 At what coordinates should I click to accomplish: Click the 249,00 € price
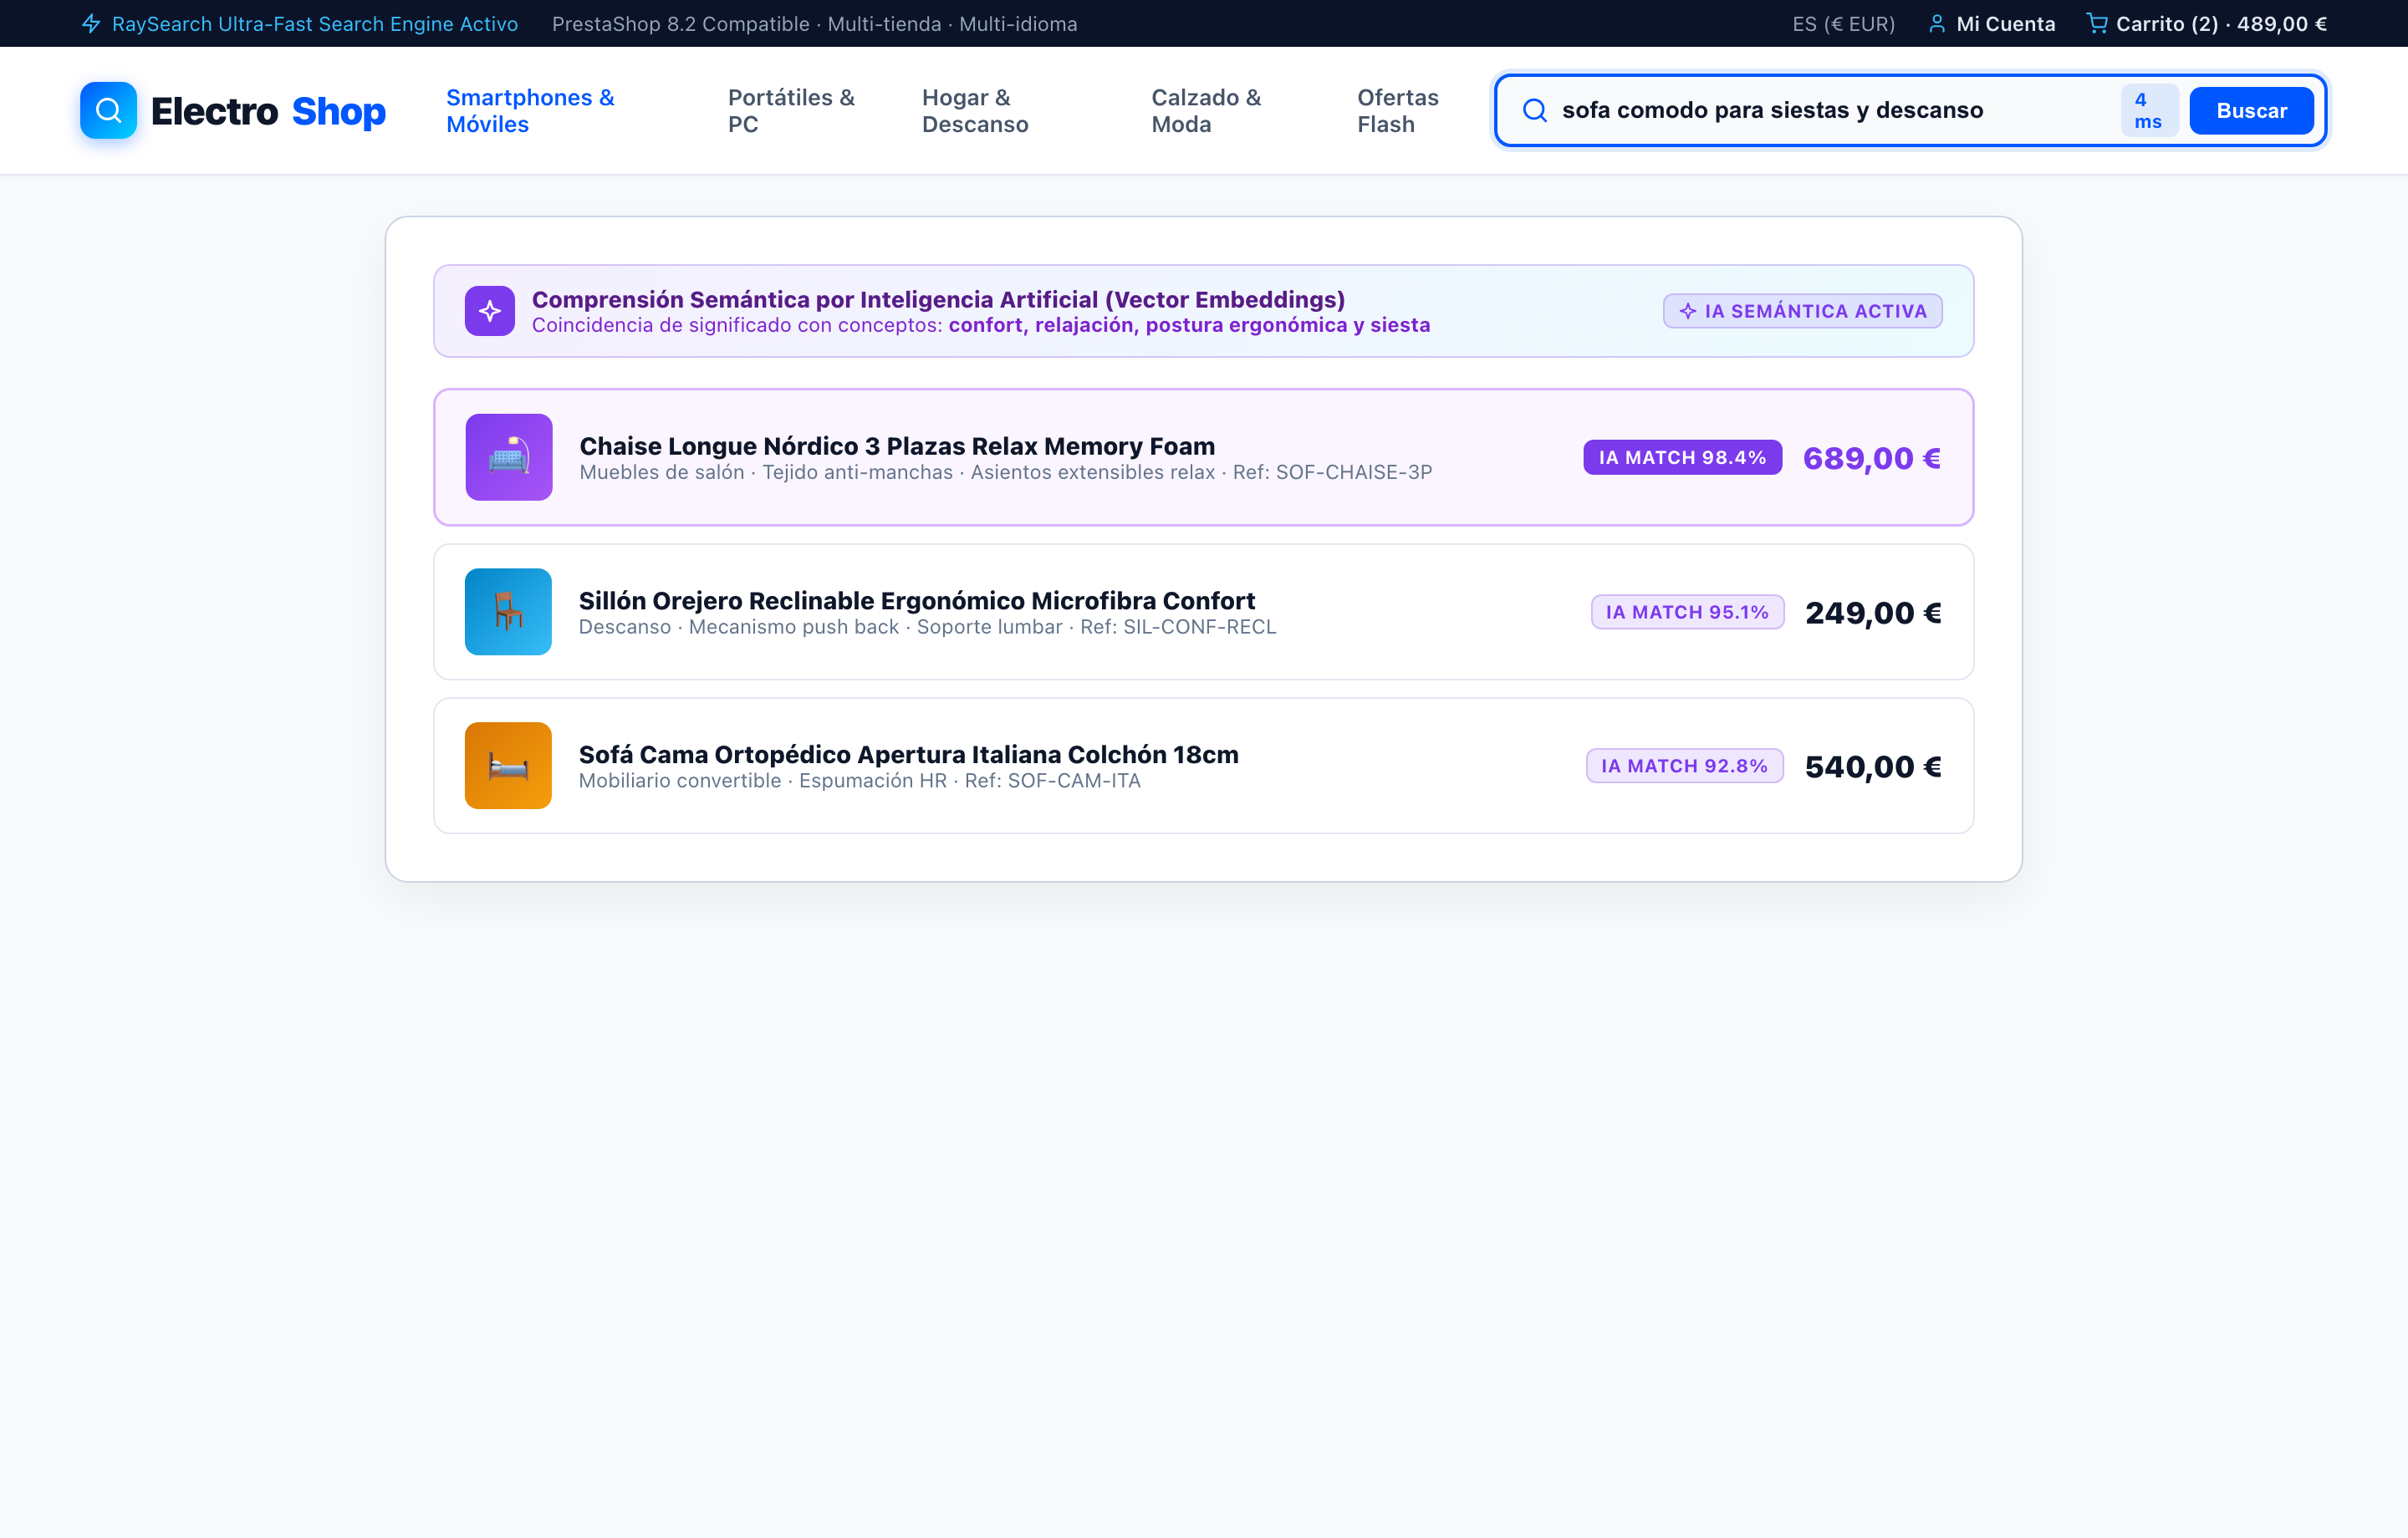pyautogui.click(x=1873, y=613)
